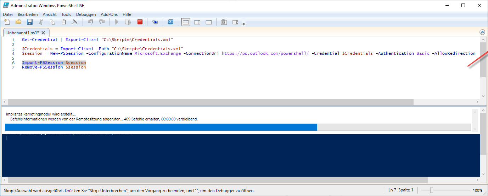This screenshot has width=488, height=196.
Task: Click the New script icon
Action: [7, 22]
